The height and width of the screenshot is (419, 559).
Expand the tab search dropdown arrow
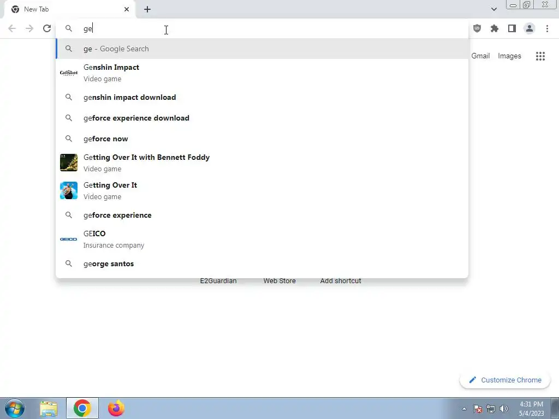[493, 9]
